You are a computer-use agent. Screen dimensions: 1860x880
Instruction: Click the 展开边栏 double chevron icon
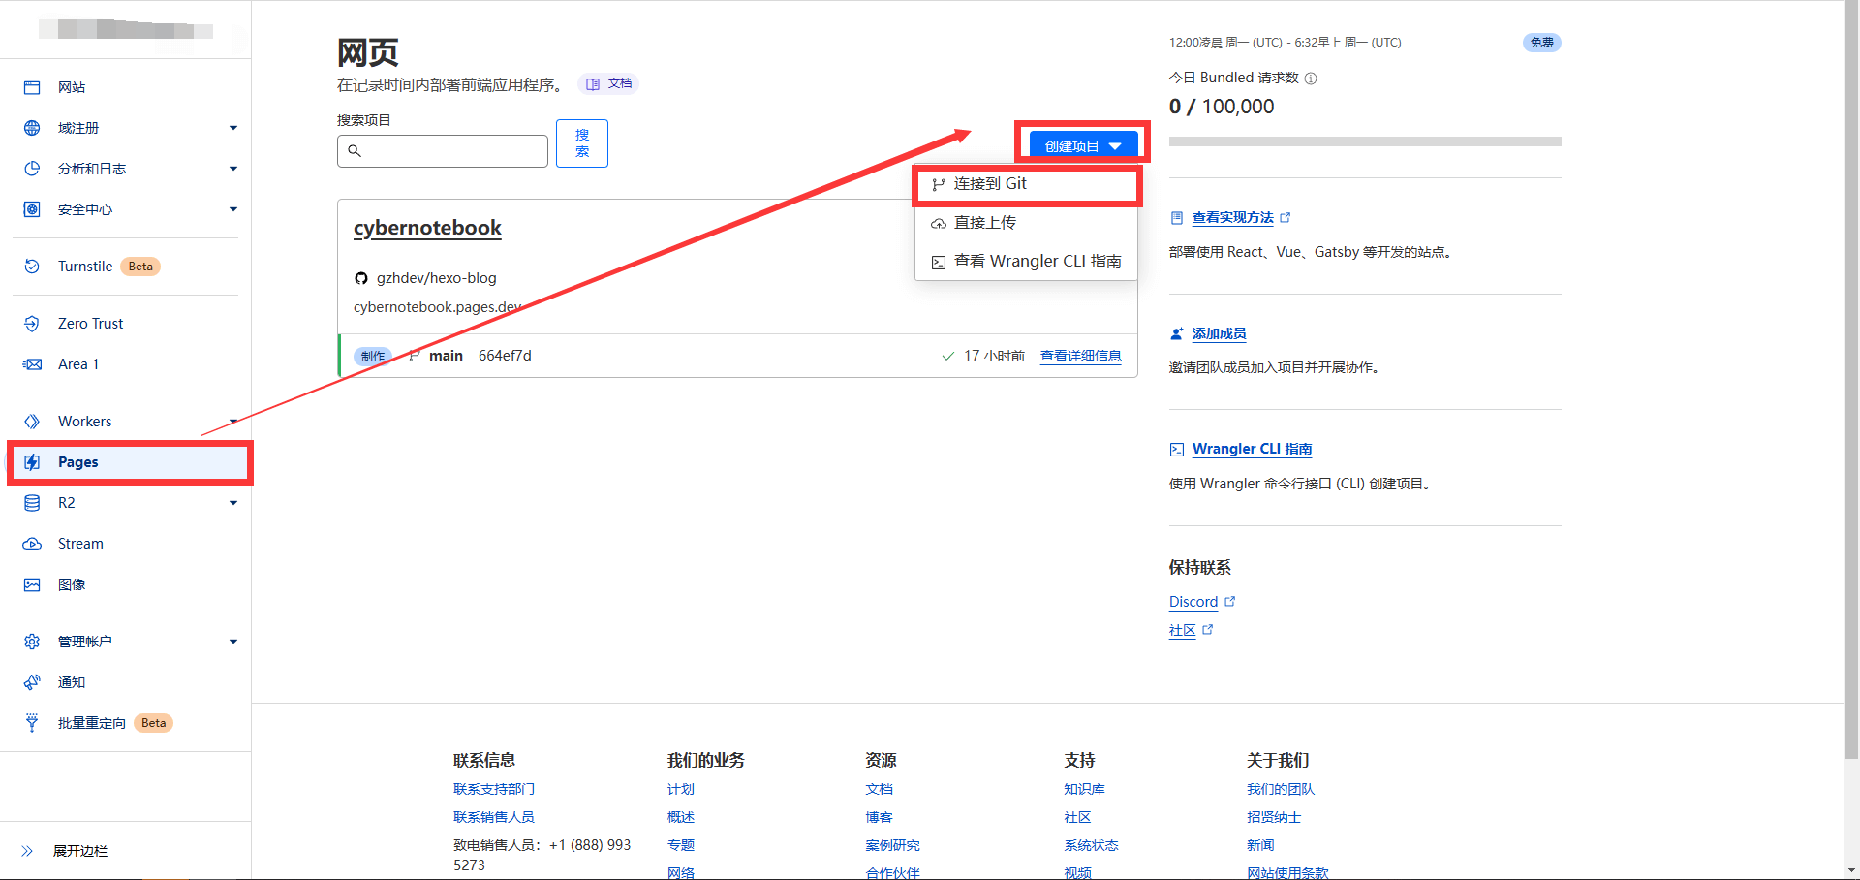coord(27,851)
